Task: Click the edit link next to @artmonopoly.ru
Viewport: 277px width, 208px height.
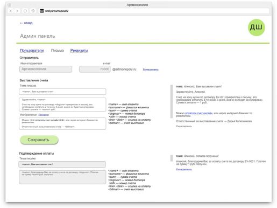Action: [x=151, y=70]
